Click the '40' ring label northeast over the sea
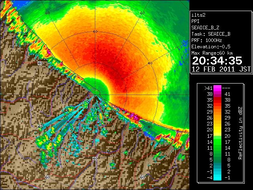Viewport: 253px width, 190px height. click(x=150, y=63)
